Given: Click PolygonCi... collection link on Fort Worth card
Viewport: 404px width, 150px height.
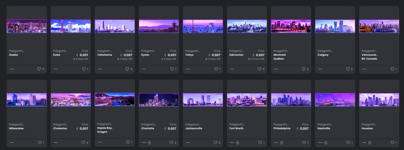Looking at the screenshot, I should coord(237,124).
